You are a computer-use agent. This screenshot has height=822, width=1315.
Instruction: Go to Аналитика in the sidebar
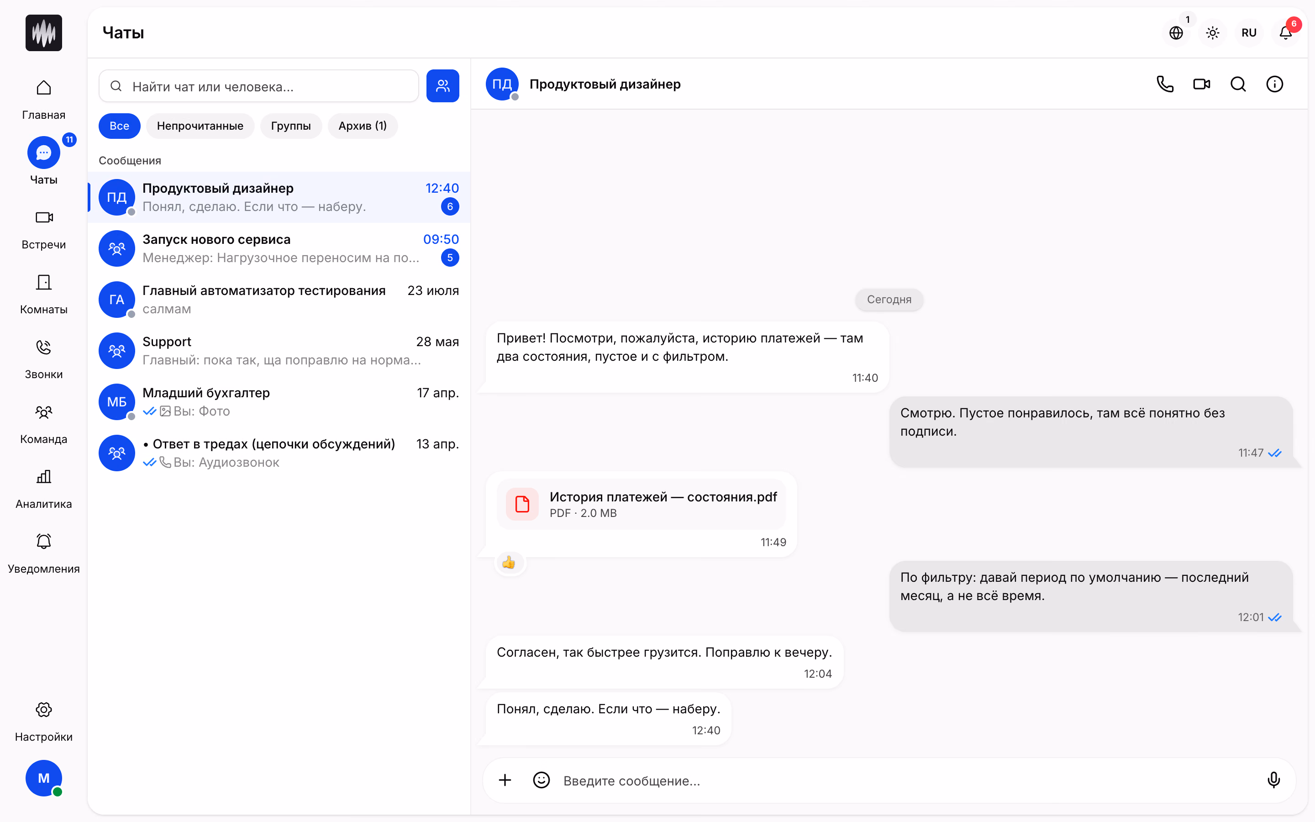[x=43, y=490]
